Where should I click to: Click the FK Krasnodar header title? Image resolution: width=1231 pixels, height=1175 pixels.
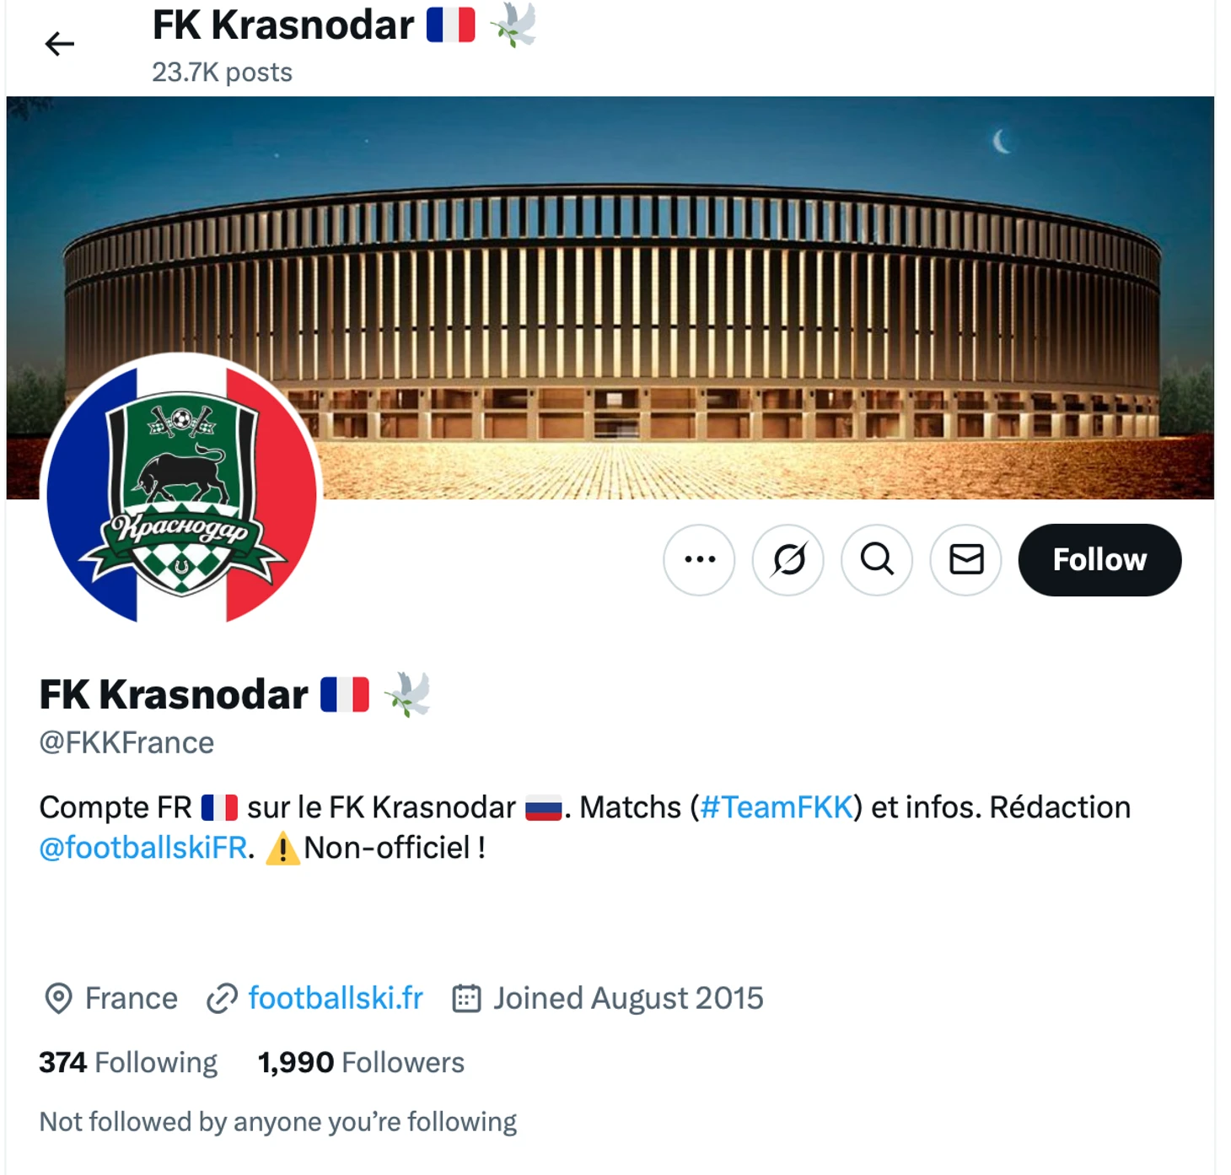click(283, 24)
